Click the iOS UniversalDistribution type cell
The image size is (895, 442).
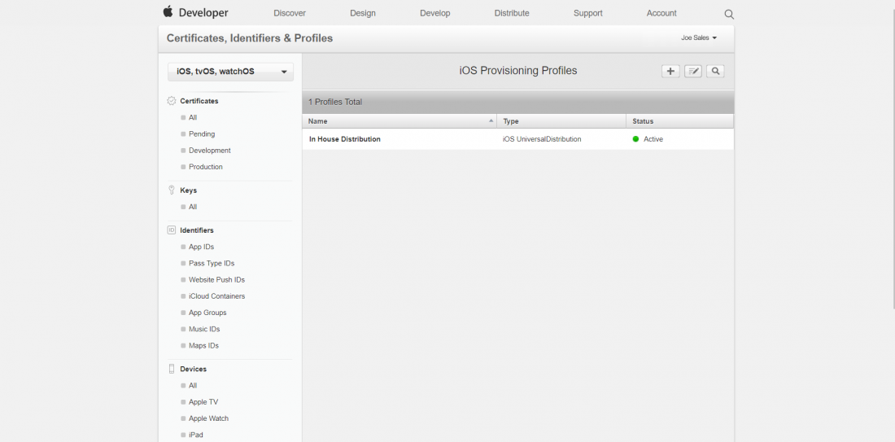pos(542,139)
